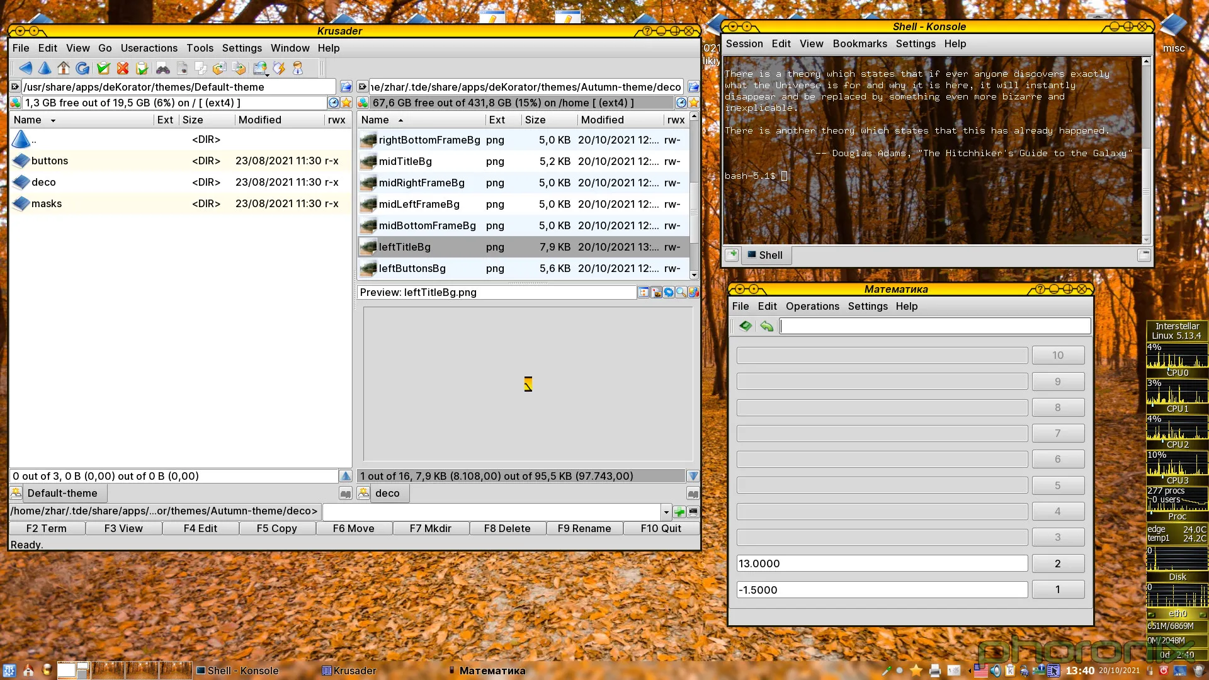Expand command line history dropdown

[x=666, y=512]
